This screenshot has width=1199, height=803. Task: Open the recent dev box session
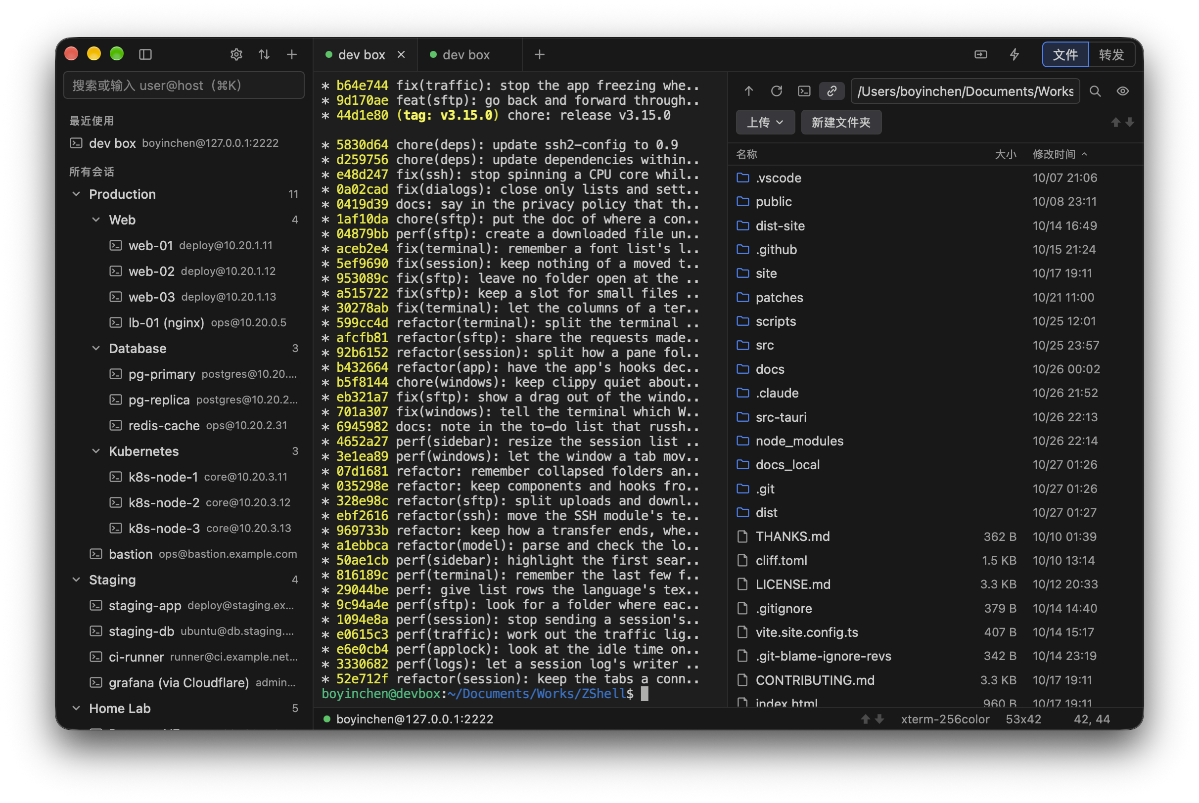184,143
